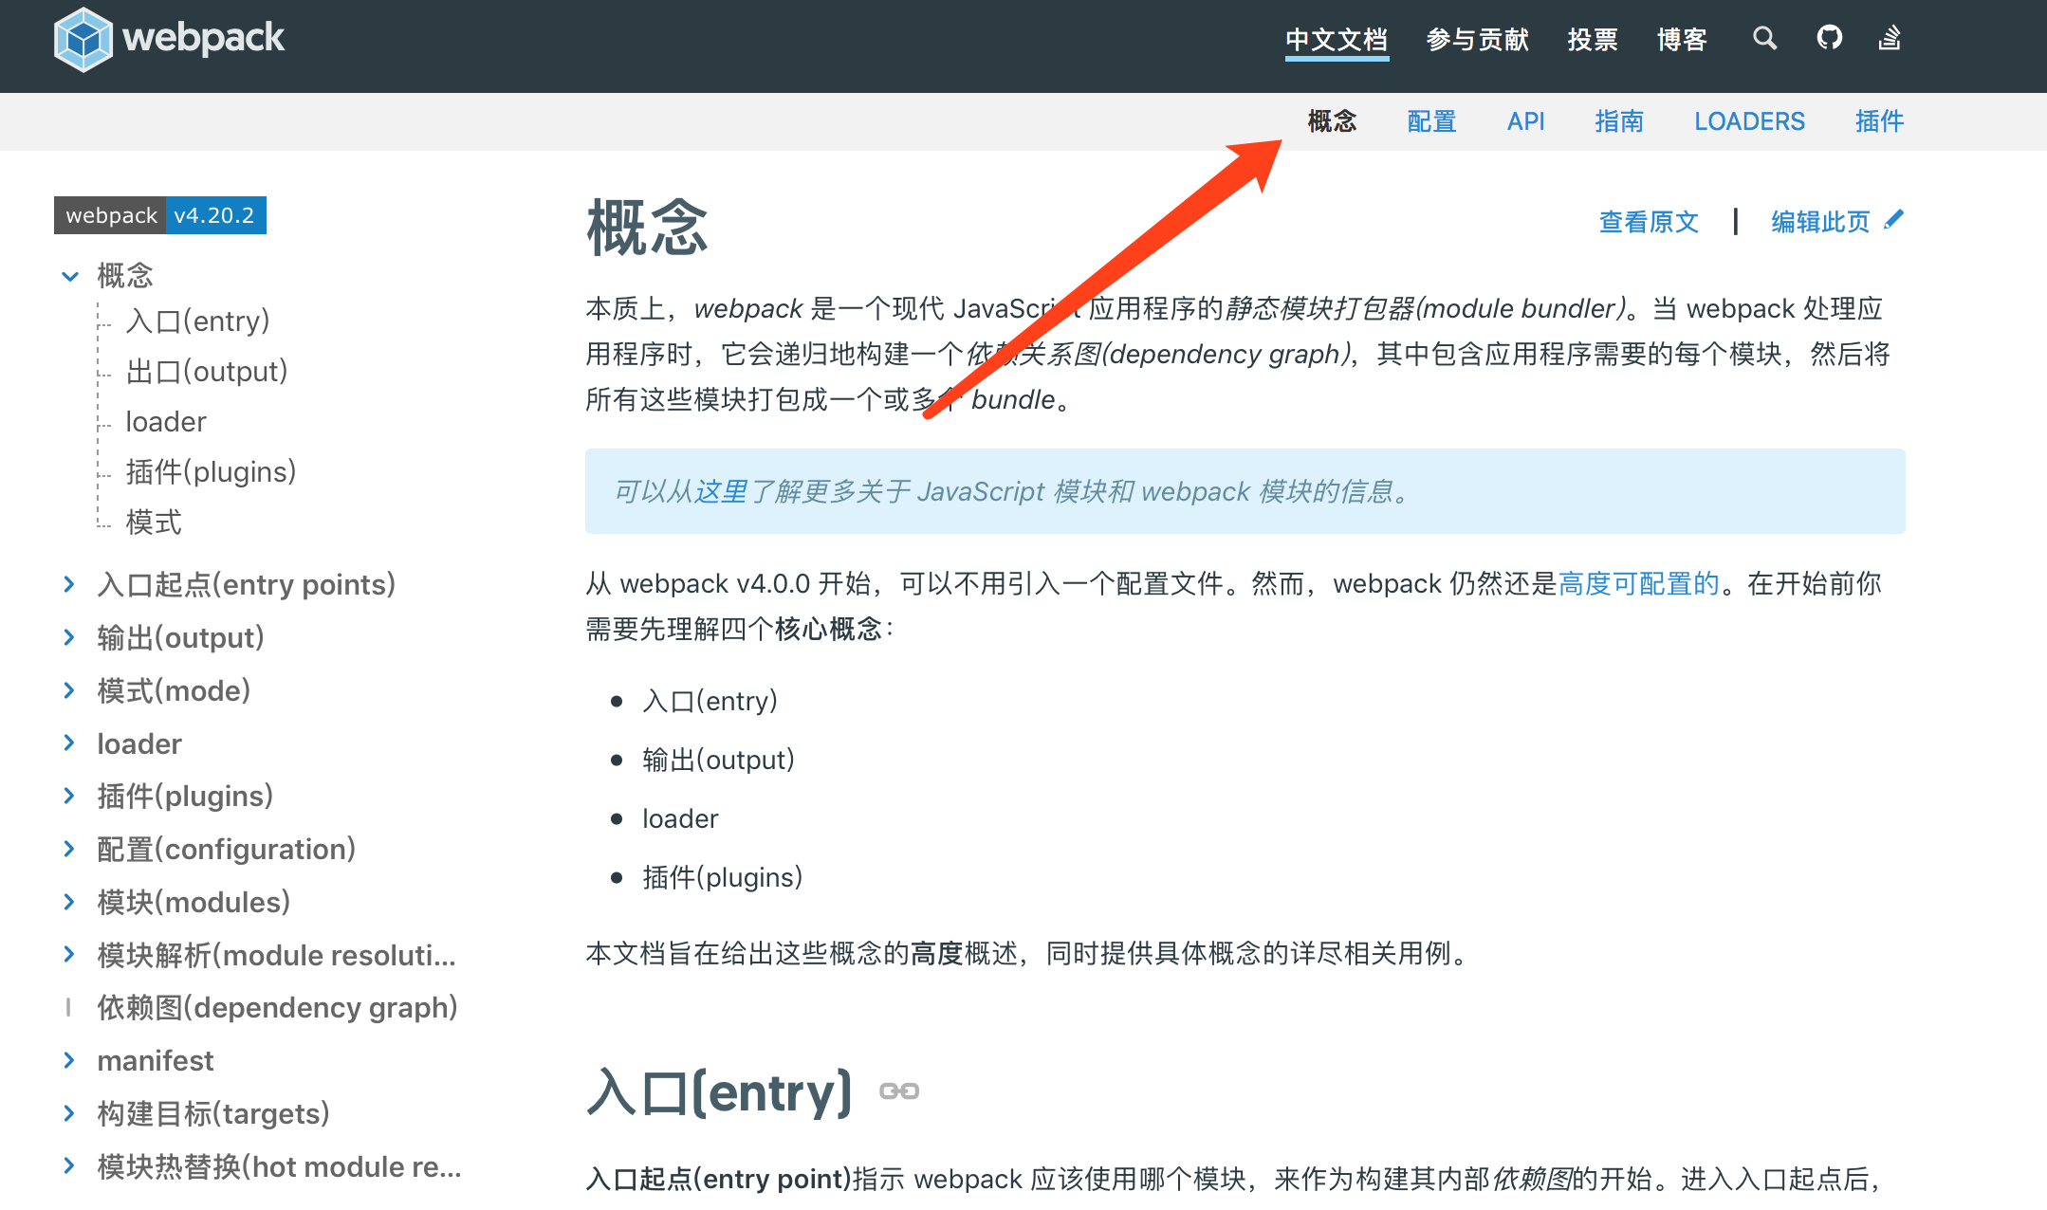Open manifest sidebar entry
This screenshot has width=2047, height=1210.
point(156,1060)
